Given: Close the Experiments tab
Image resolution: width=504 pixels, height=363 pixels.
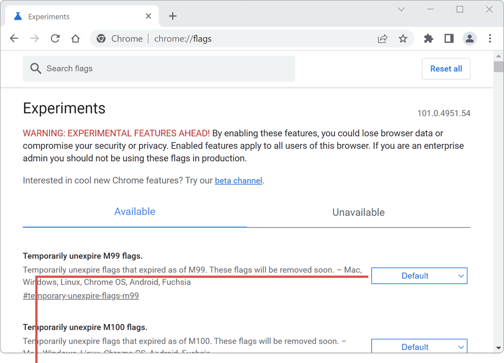Looking at the screenshot, I should (x=148, y=16).
